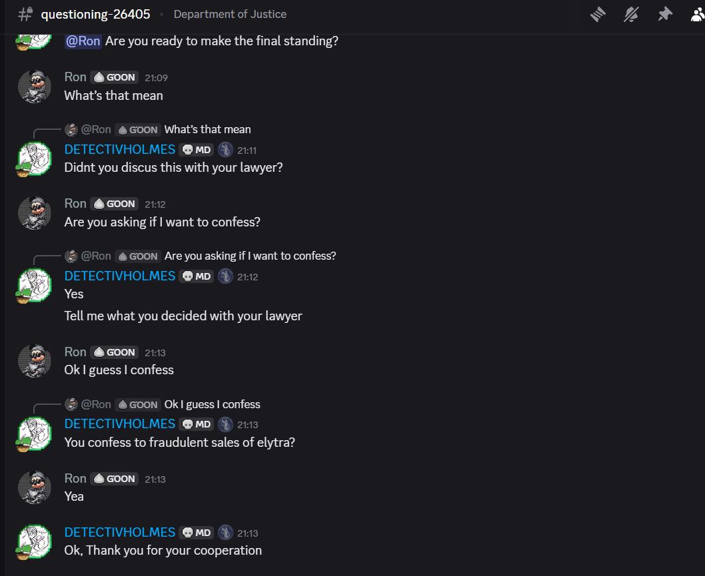Click the @Ron mention in the message
The image size is (705, 576).
[83, 41]
